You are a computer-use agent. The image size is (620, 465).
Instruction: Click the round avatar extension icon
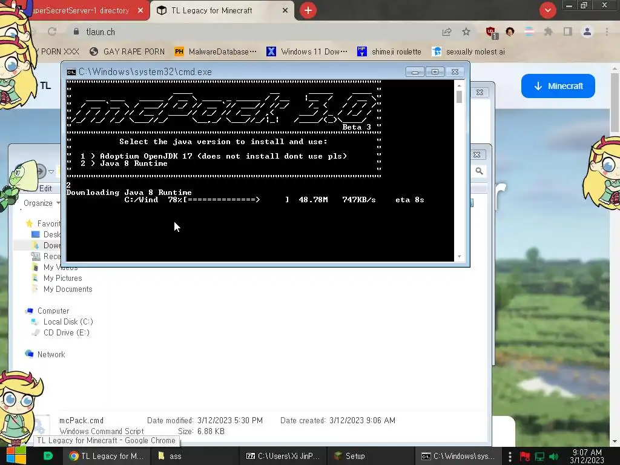pyautogui.click(x=510, y=31)
